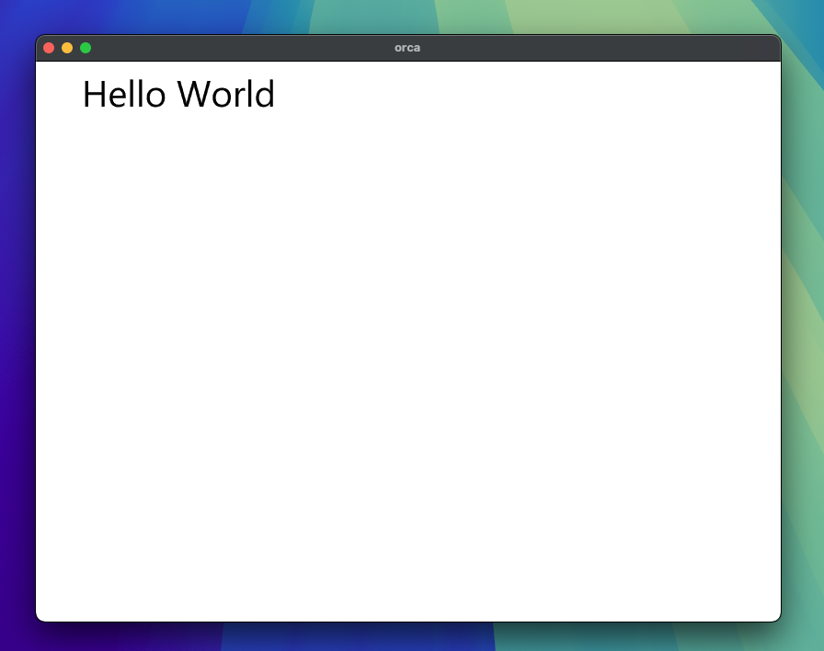Viewport: 824px width, 651px height.
Task: Click the final "d" in World
Action: coord(265,95)
